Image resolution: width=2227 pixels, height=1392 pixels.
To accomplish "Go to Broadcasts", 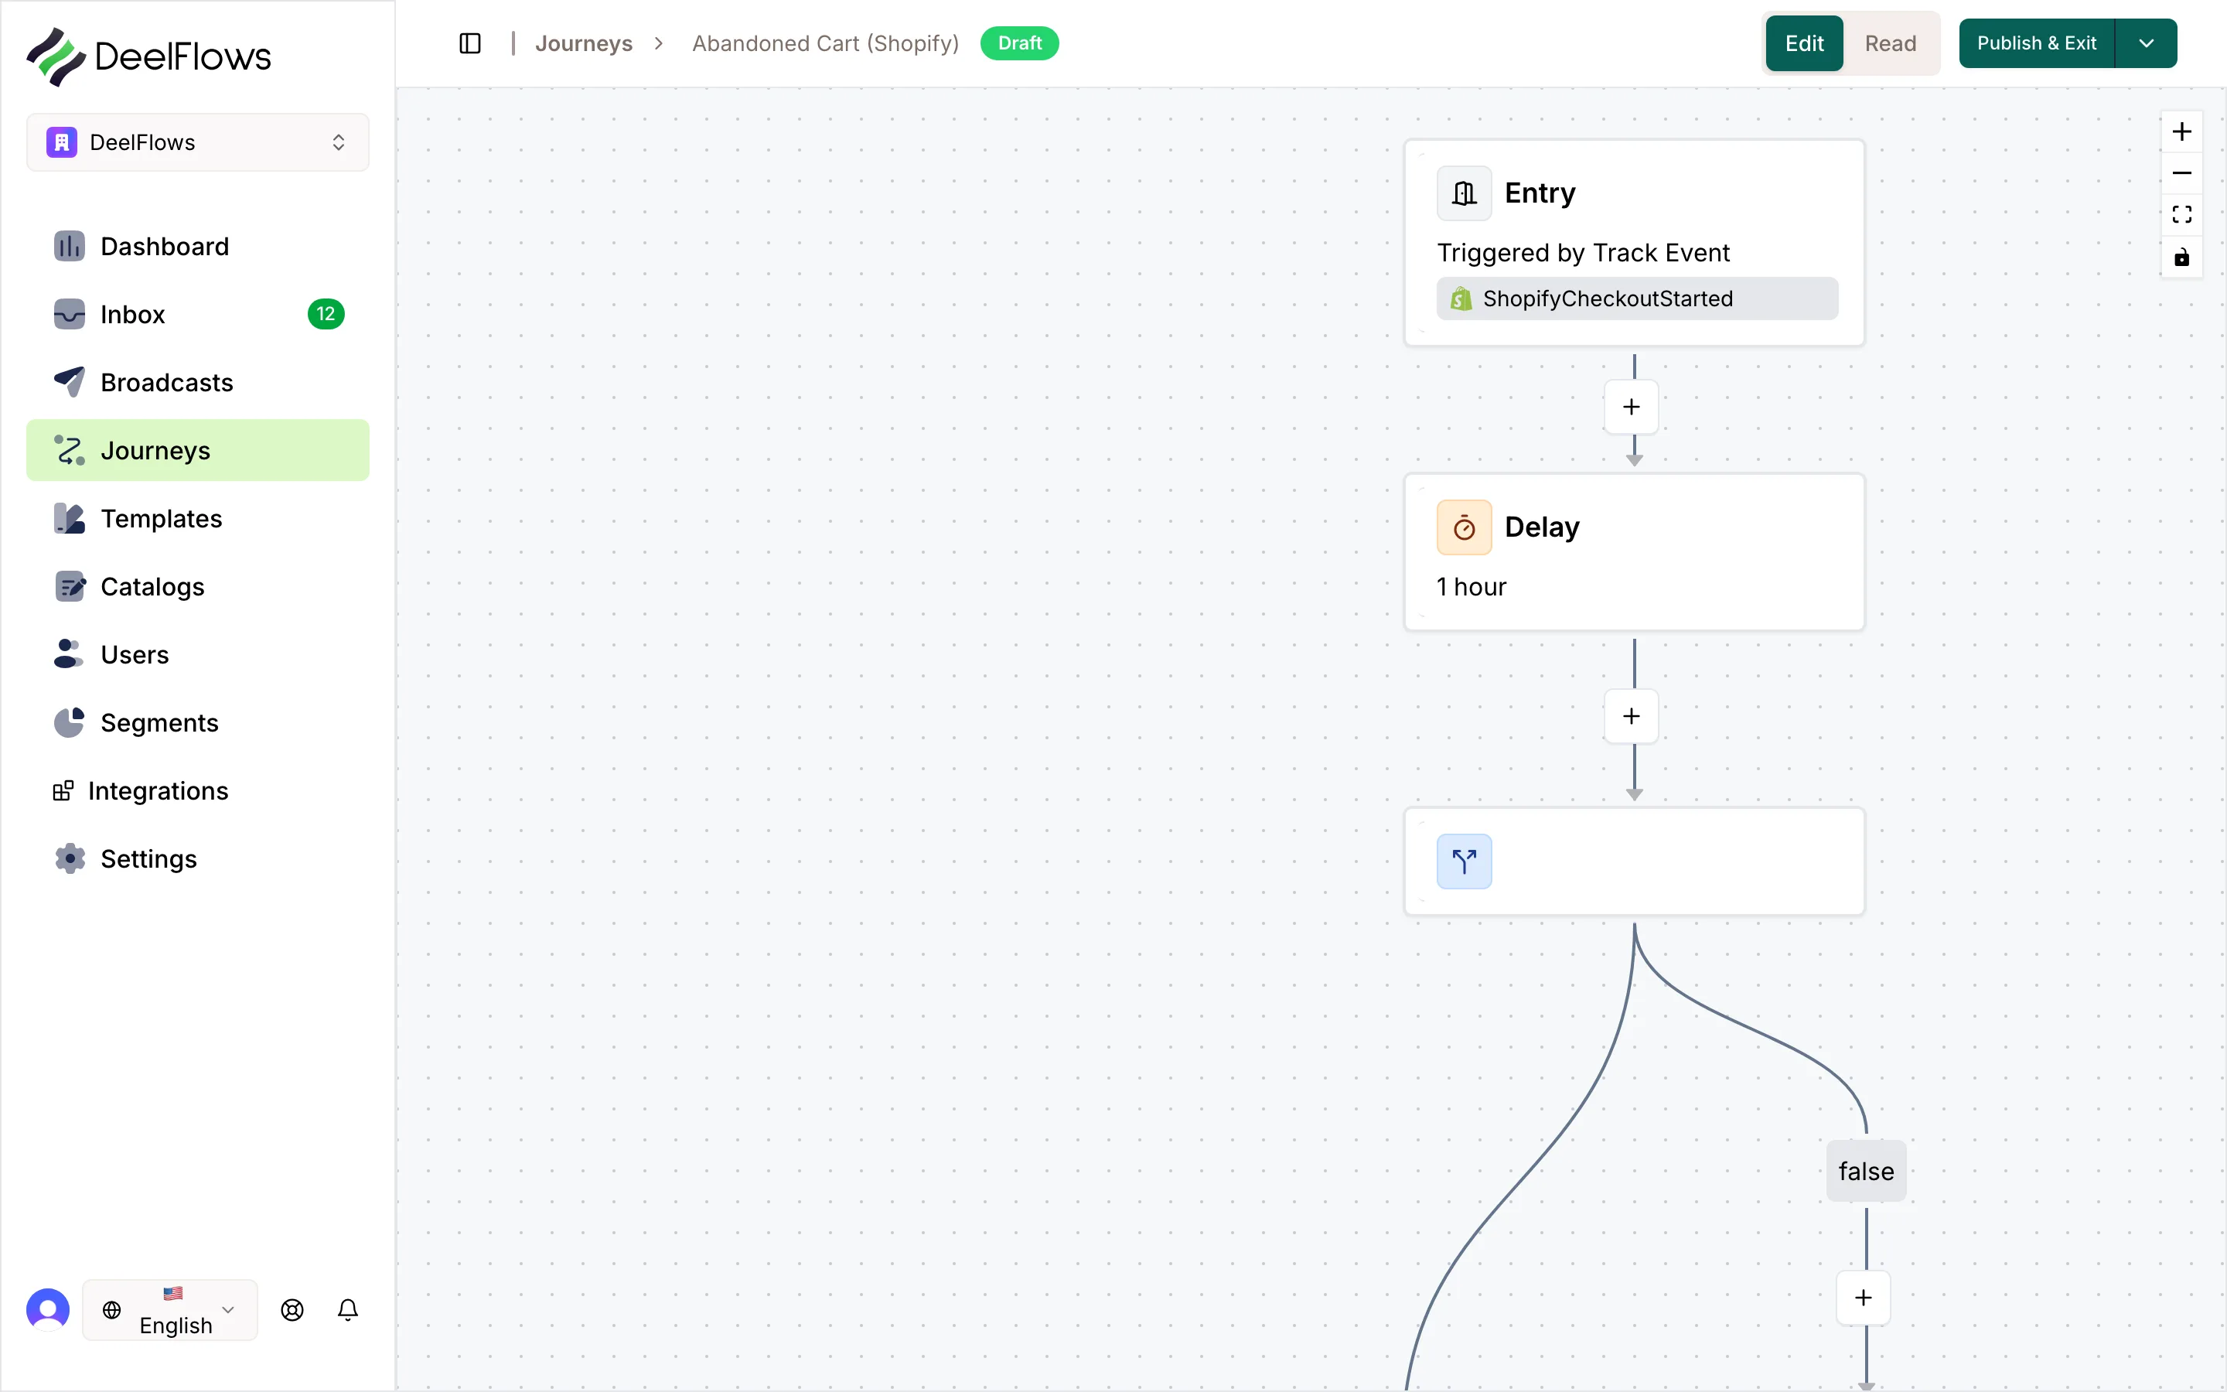I will pyautogui.click(x=198, y=383).
